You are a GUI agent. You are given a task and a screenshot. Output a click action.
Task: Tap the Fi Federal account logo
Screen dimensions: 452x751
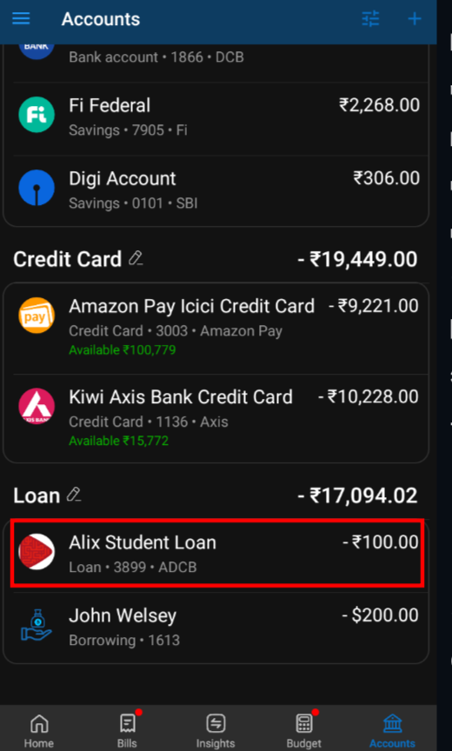pyautogui.click(x=37, y=115)
